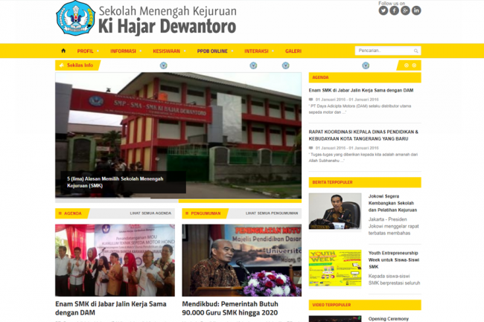Open the Jokowi news thumbnail image
The image size is (484, 322).
tap(335, 210)
